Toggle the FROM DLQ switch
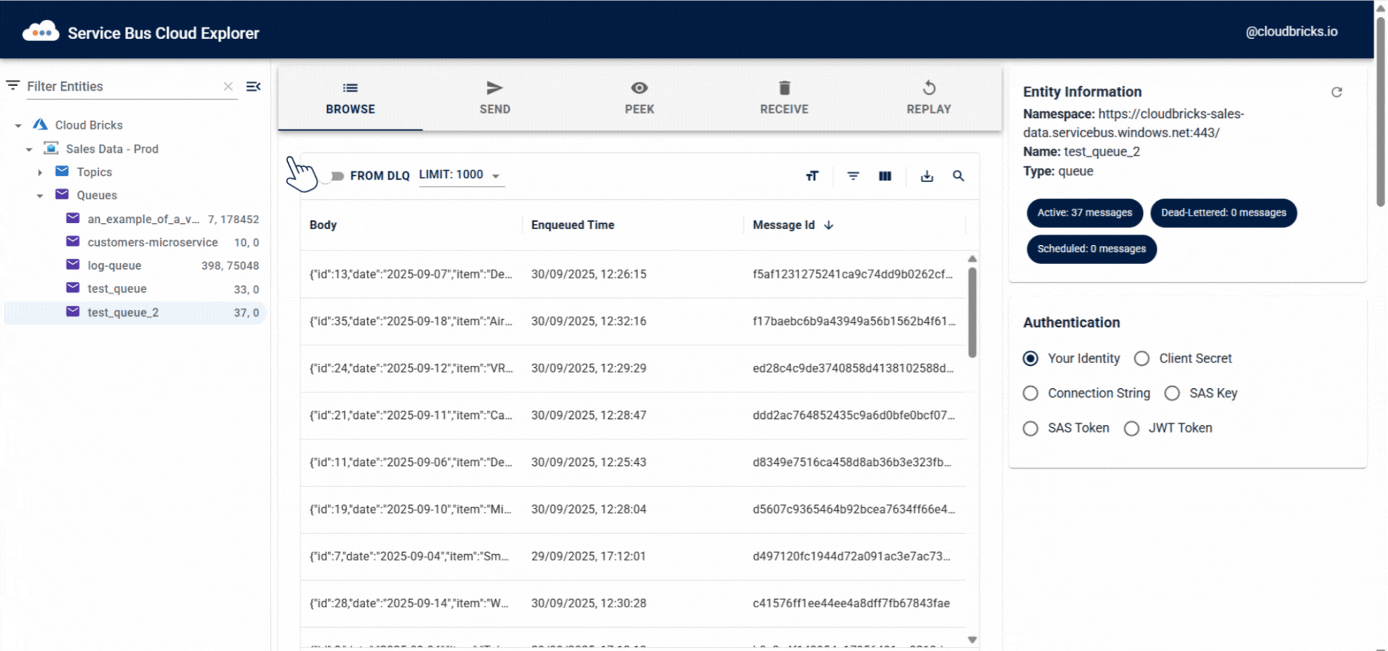1388x651 pixels. pos(334,176)
